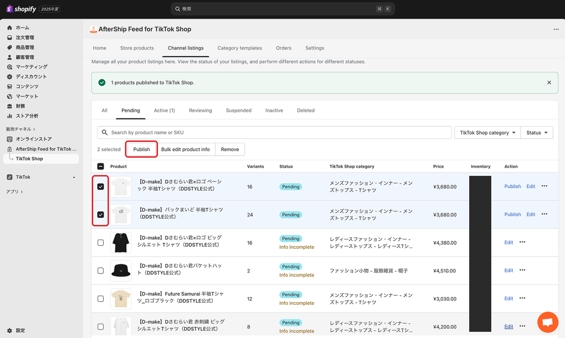Open ホーム from the sidebar home icon
The height and width of the screenshot is (338, 565).
pos(10,28)
